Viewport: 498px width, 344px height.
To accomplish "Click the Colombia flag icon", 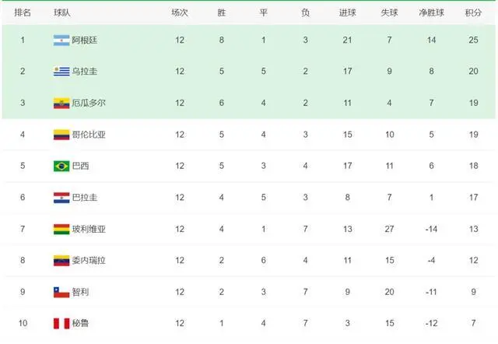I will coord(61,135).
